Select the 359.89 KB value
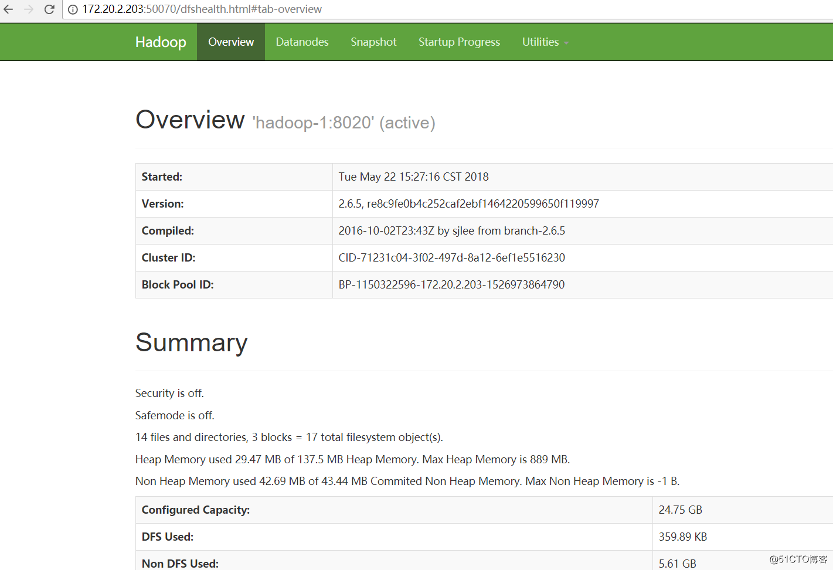 pos(682,537)
